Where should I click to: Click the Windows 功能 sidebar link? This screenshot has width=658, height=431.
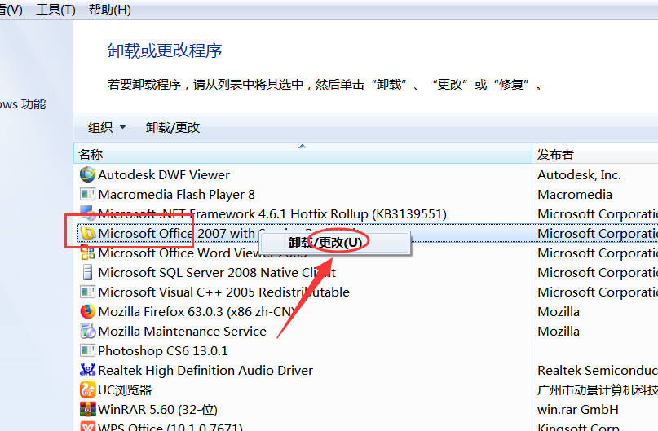pyautogui.click(x=23, y=104)
